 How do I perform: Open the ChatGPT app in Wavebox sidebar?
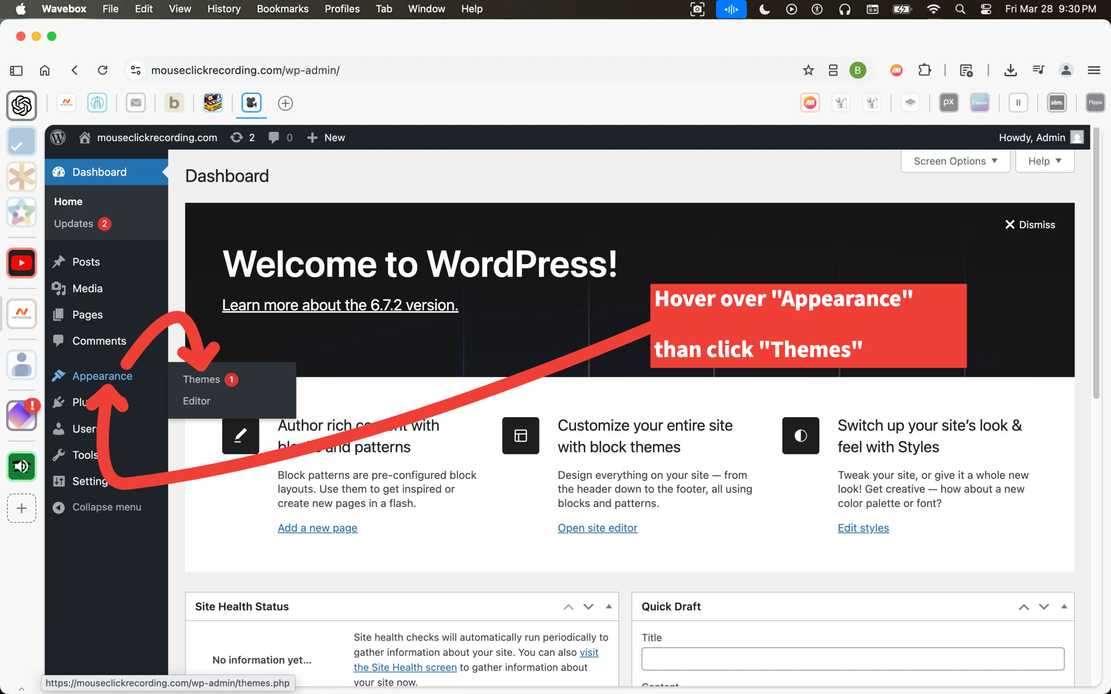point(21,105)
